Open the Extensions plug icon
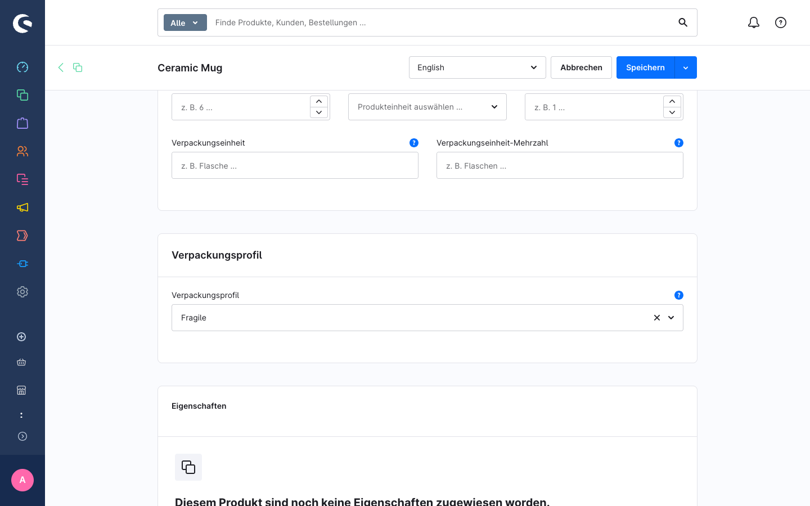 [x=22, y=264]
